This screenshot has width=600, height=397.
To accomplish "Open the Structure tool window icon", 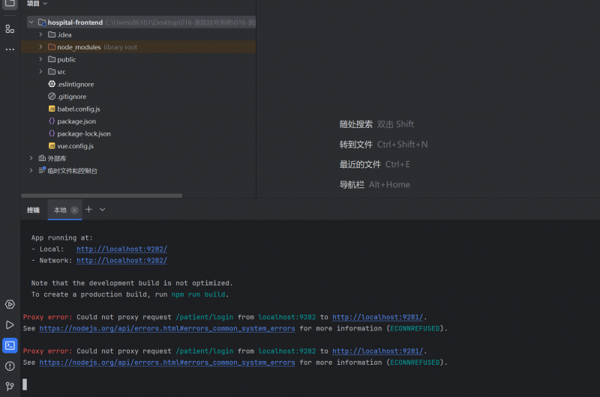I will [10, 29].
